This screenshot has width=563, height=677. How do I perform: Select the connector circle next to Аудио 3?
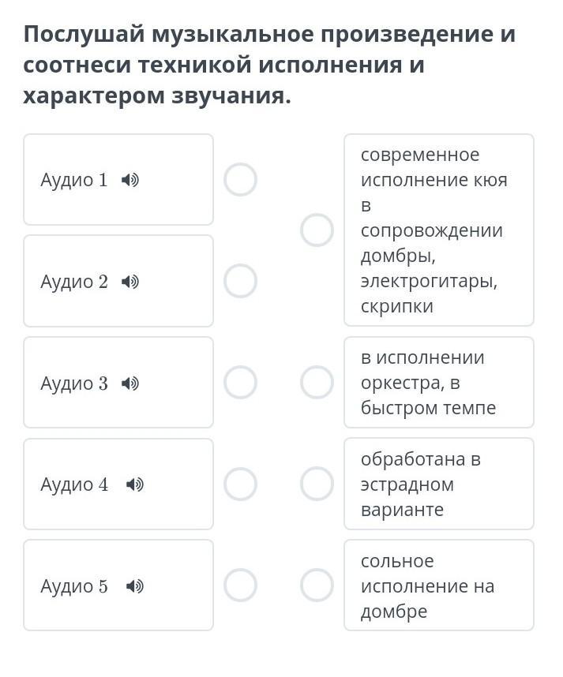240,383
